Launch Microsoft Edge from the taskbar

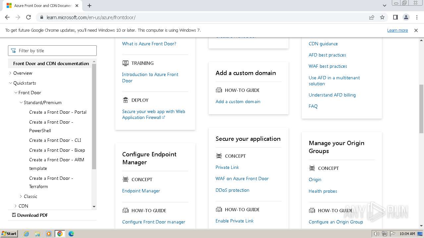71,234
